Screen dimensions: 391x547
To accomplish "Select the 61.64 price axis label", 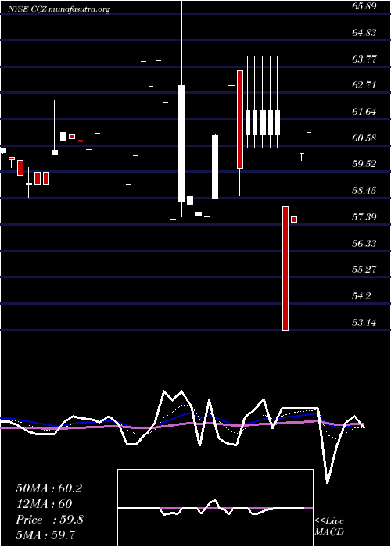I will [364, 112].
